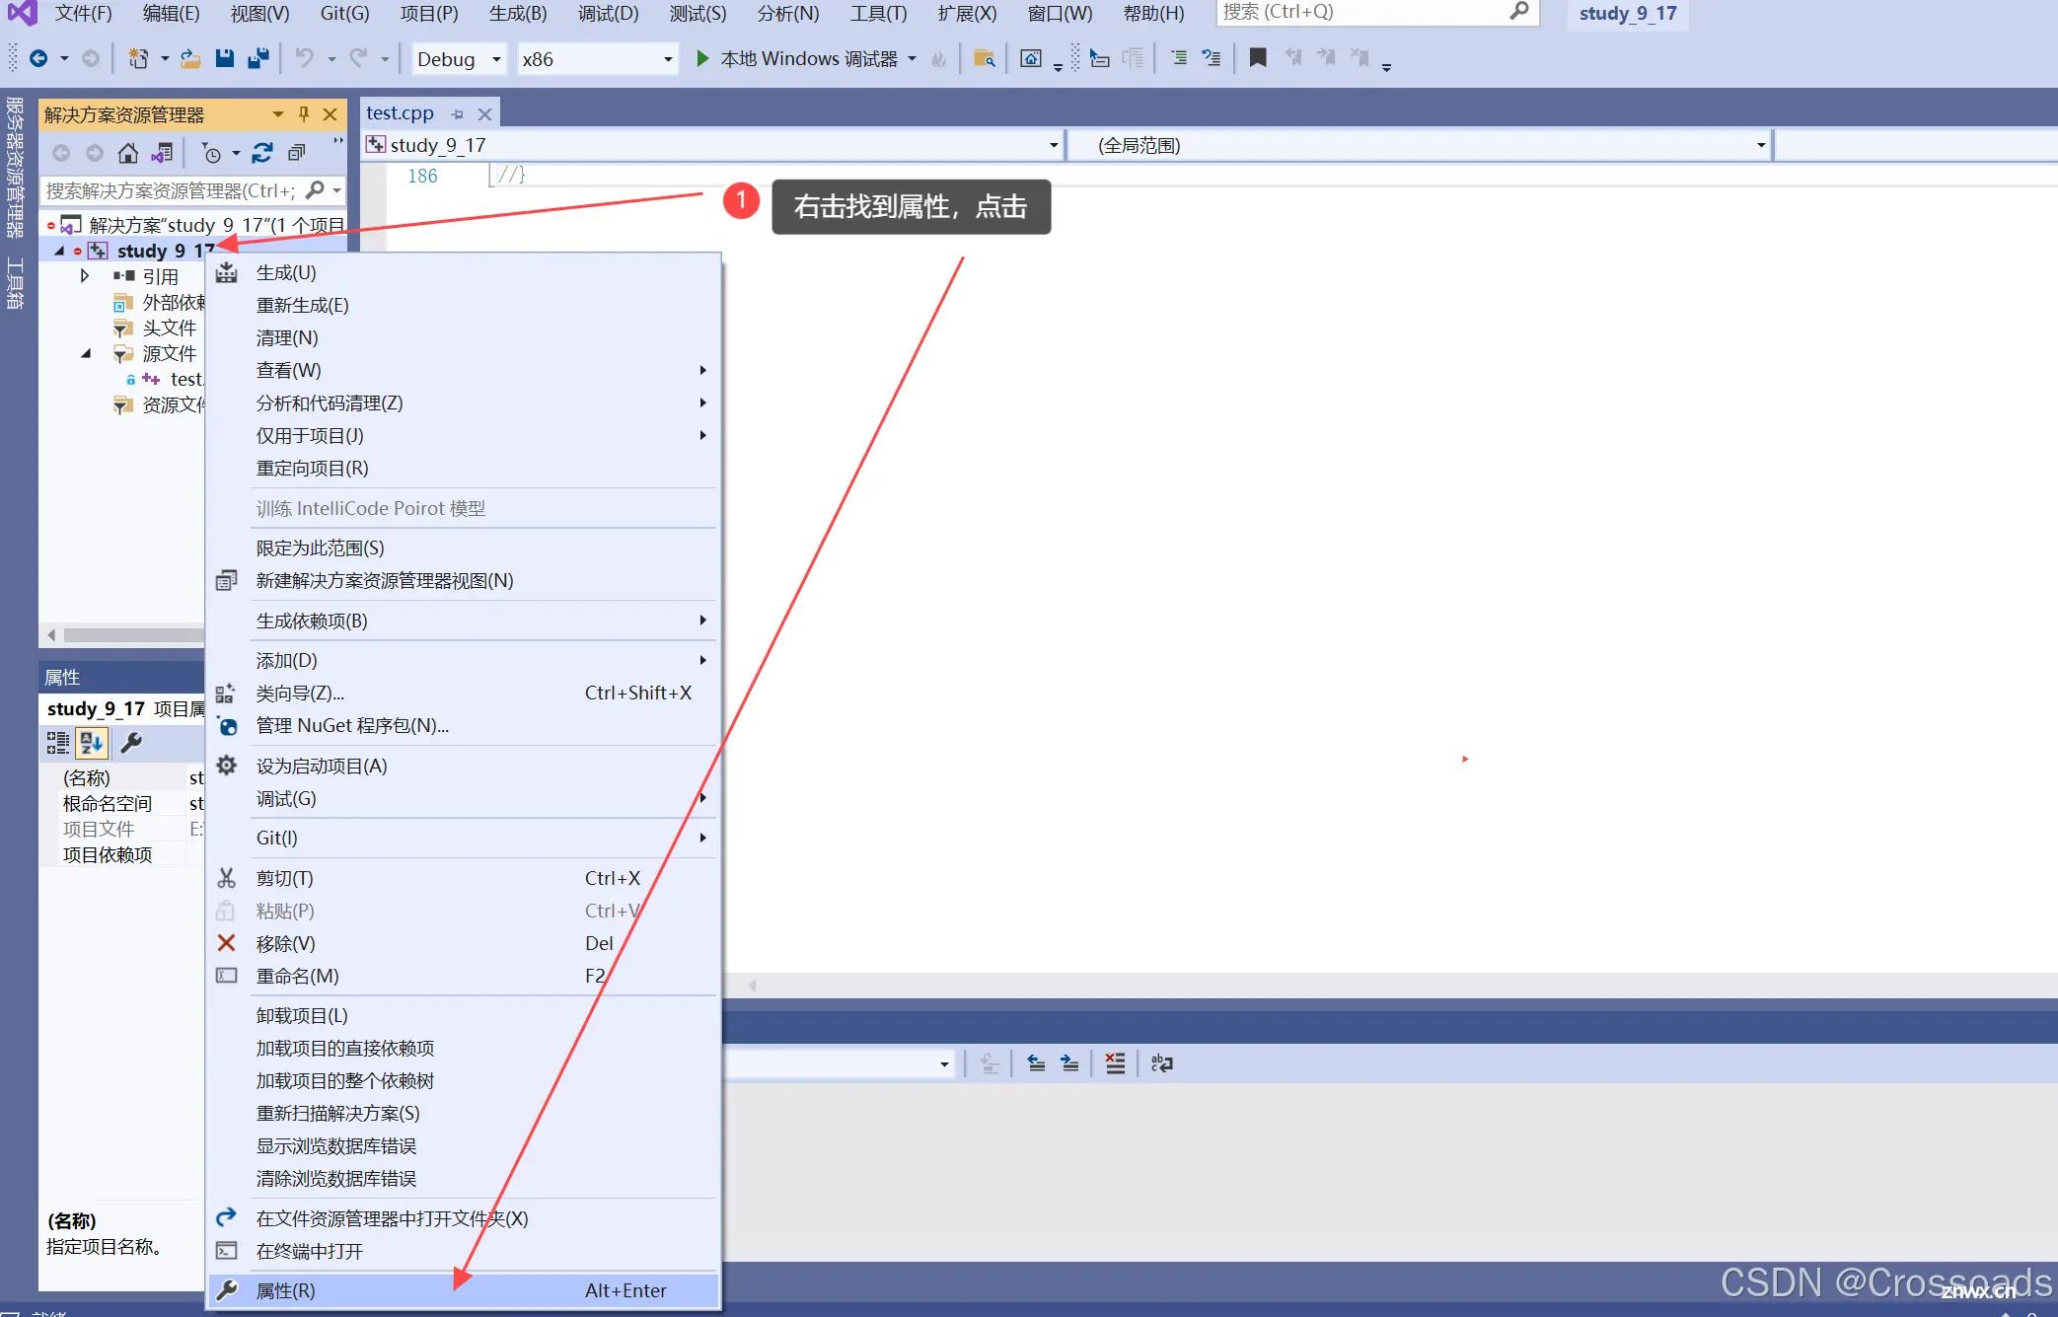Image resolution: width=2058 pixels, height=1317 pixels.
Task: Click the bookmark icon in toolbar
Action: pos(1257,58)
